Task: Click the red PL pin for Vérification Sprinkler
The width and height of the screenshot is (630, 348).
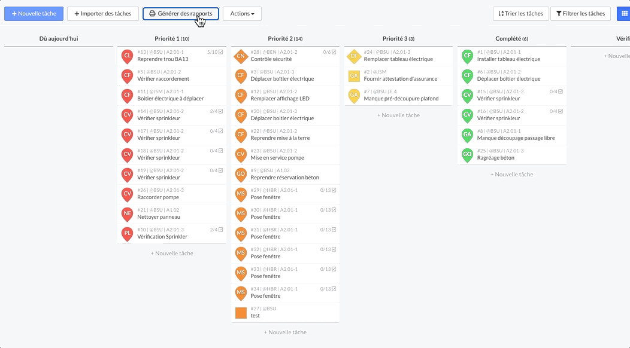Action: (128, 234)
